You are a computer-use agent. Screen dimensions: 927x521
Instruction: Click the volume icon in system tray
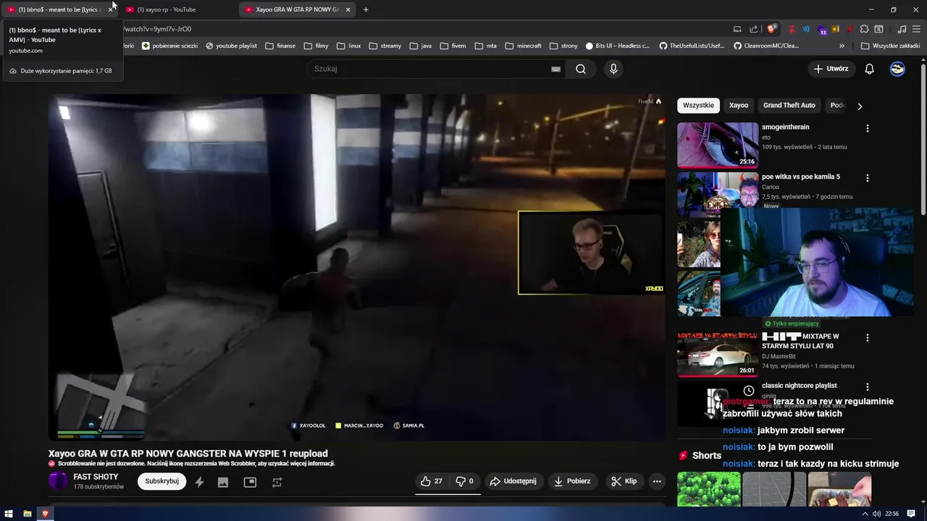click(x=876, y=514)
